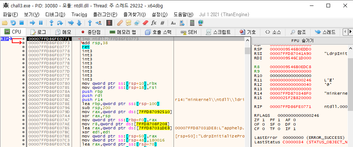353x147 pixels.
Task: Open the 플러그인(P) menu
Action: pyautogui.click(x=105, y=15)
